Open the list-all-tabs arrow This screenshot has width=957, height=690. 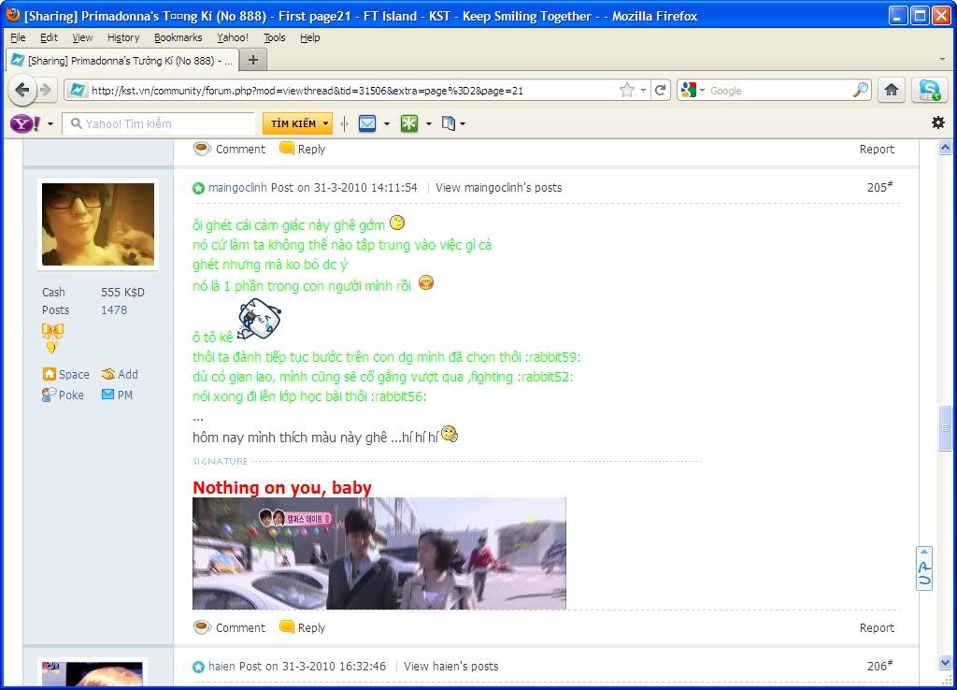click(942, 59)
